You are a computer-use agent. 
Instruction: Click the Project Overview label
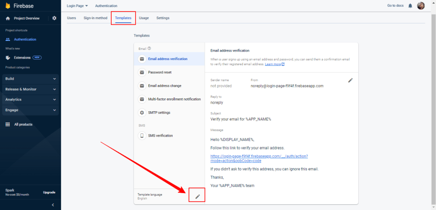point(27,18)
